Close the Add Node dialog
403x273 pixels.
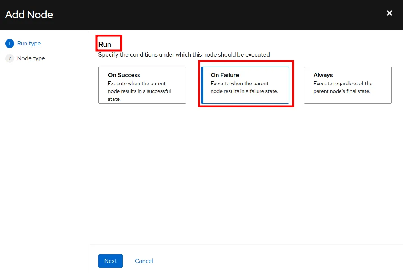pyautogui.click(x=390, y=13)
